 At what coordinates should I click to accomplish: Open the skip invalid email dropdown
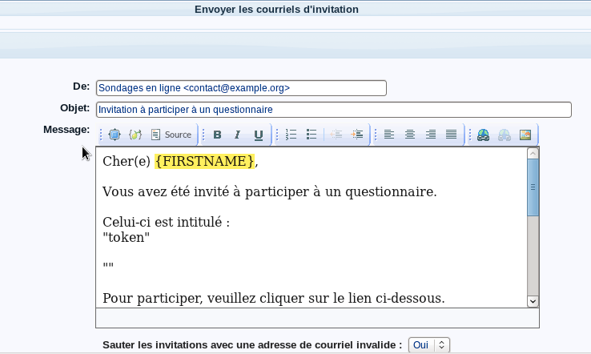pyautogui.click(x=429, y=344)
